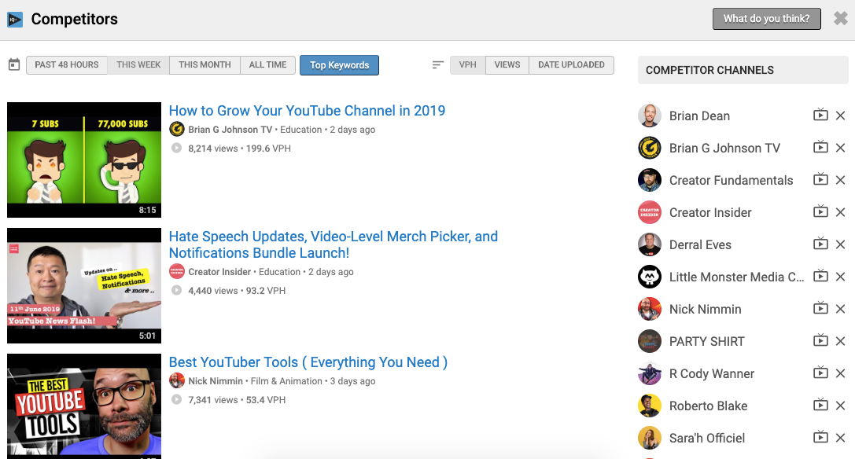855x459 pixels.
Task: Open the calendar date range icon
Action: 14,65
